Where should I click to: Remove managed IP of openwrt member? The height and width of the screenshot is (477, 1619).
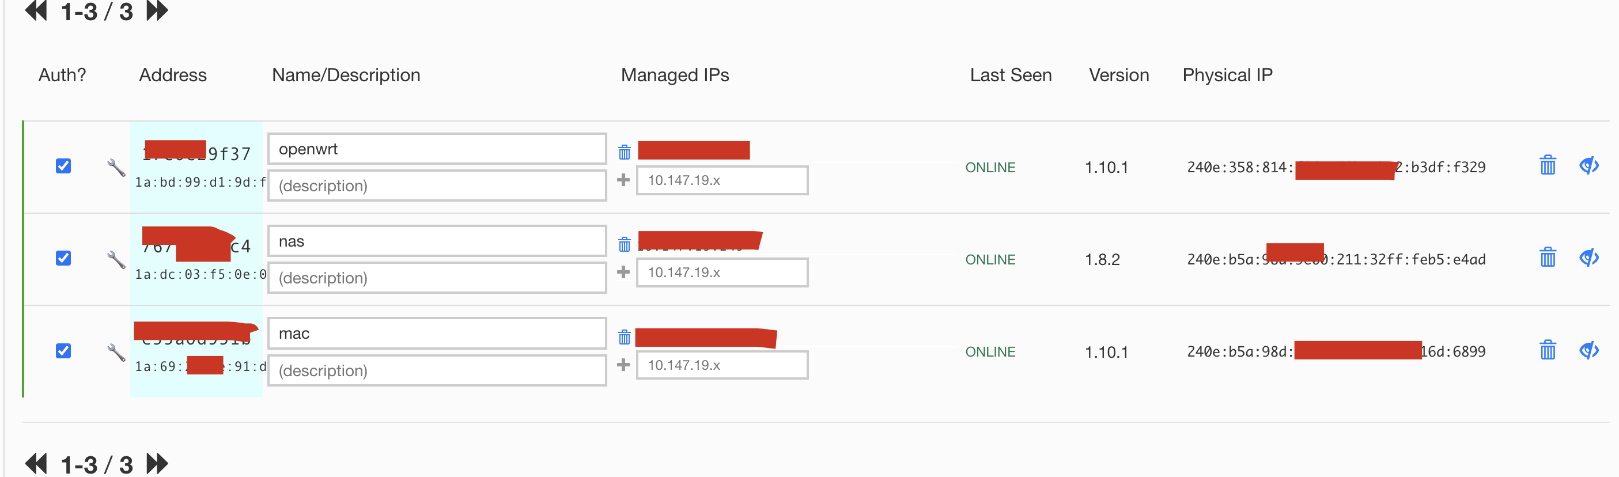[624, 152]
